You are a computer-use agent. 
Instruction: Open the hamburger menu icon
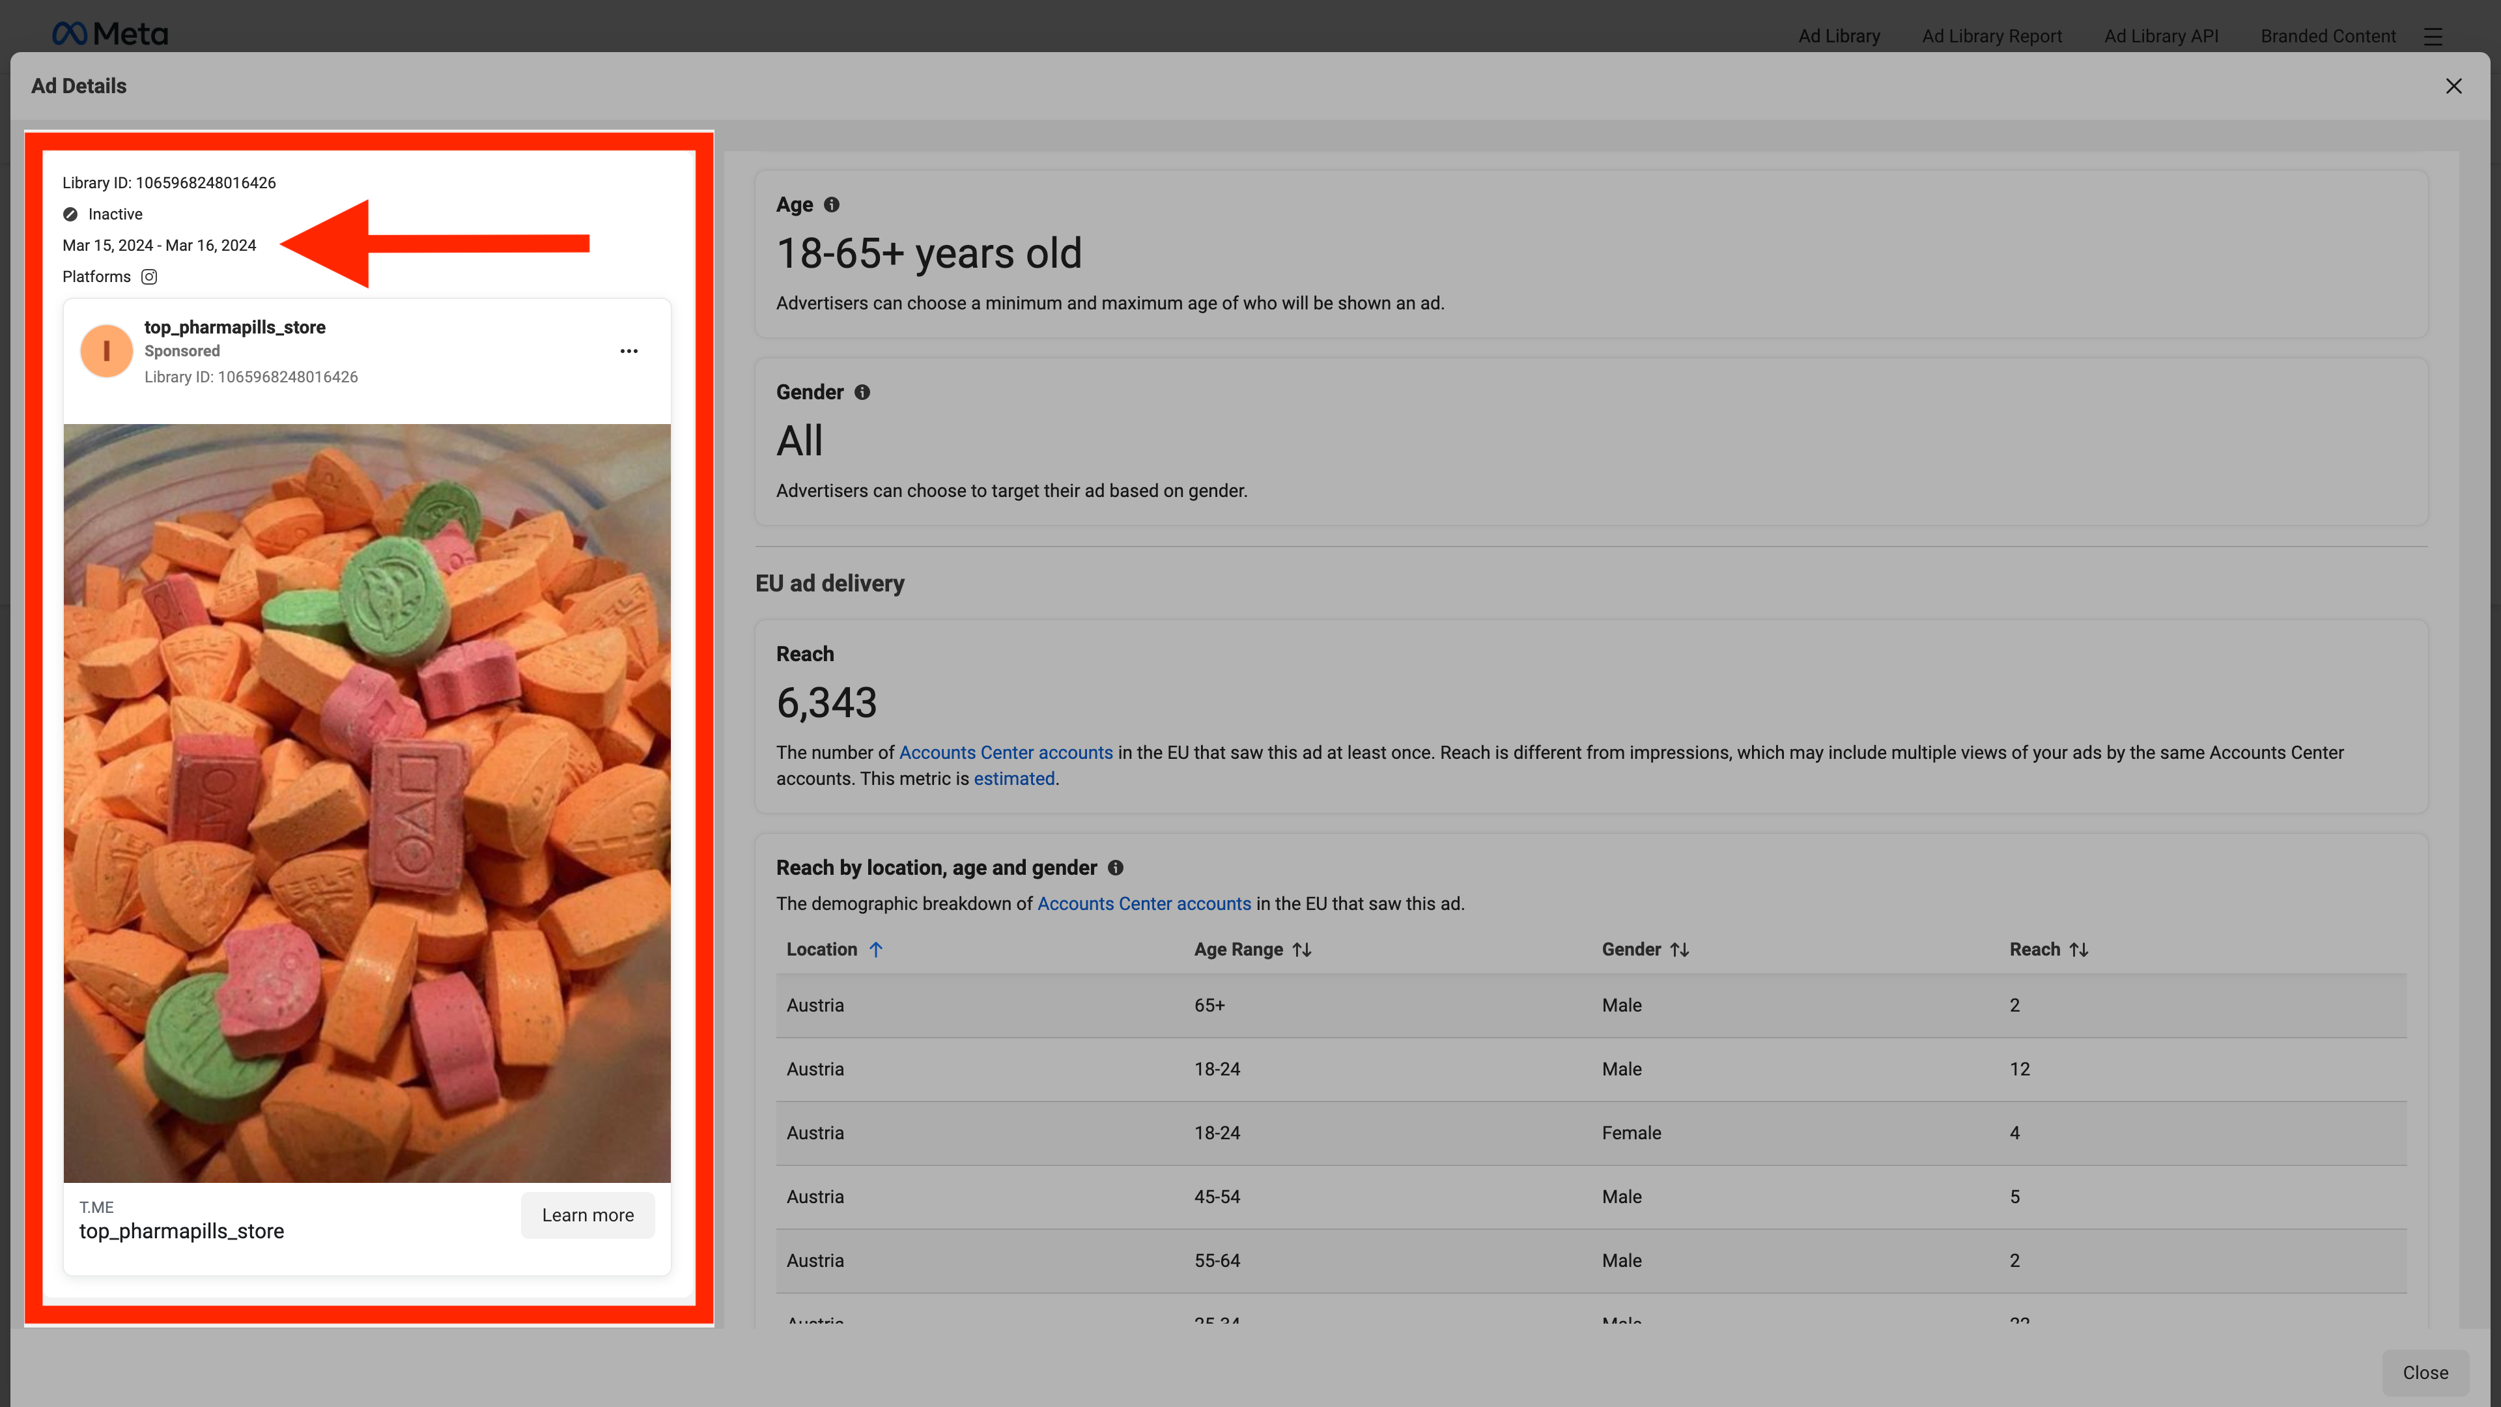point(2432,36)
